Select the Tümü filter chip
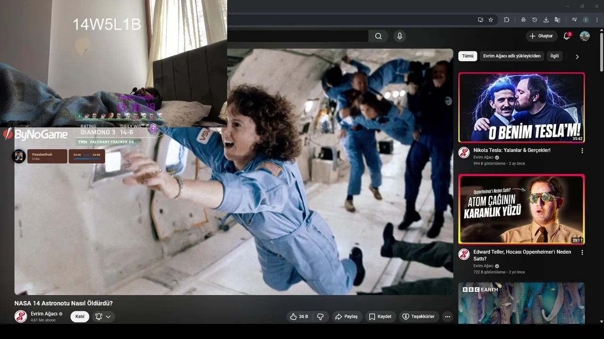Viewport: 604px width, 339px height. [468, 56]
